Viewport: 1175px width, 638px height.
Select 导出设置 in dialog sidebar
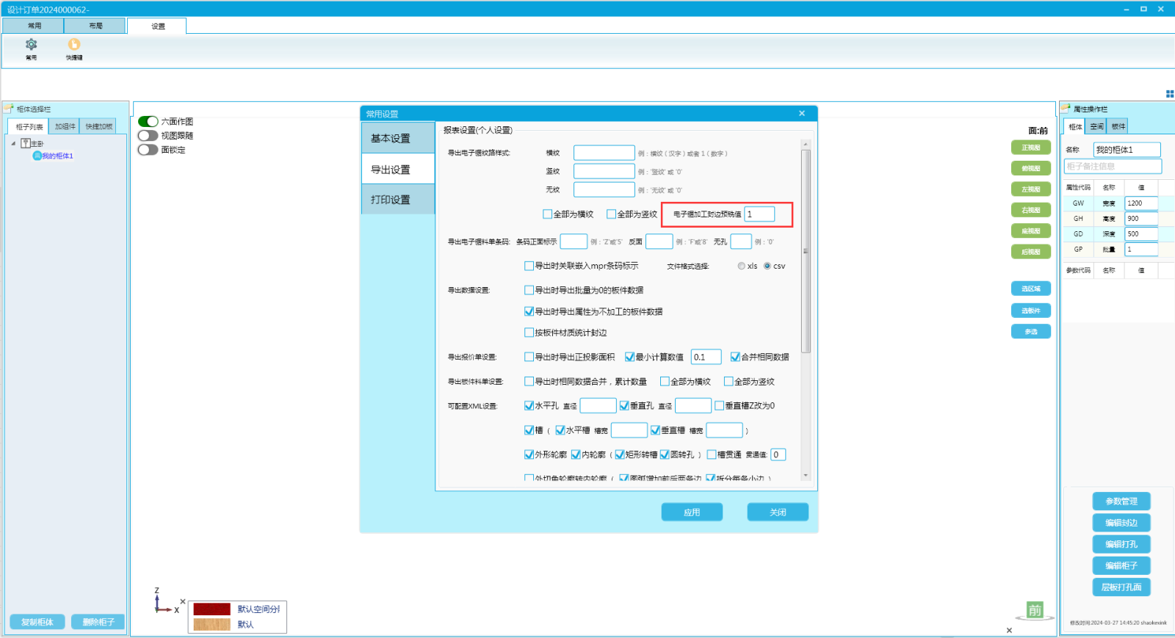(x=398, y=169)
